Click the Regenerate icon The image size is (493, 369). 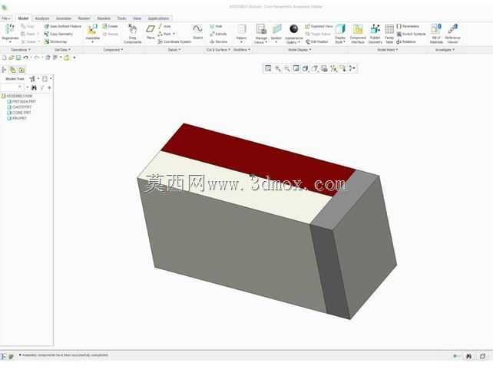pos(10,29)
